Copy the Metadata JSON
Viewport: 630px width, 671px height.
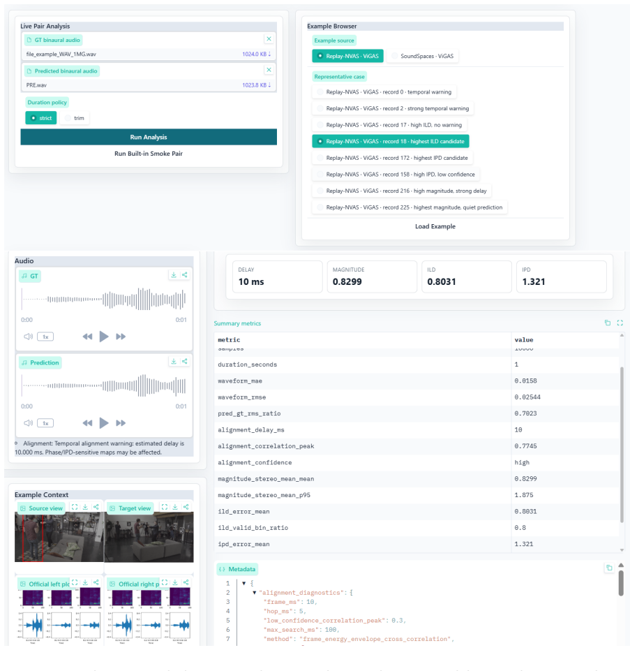click(x=609, y=568)
